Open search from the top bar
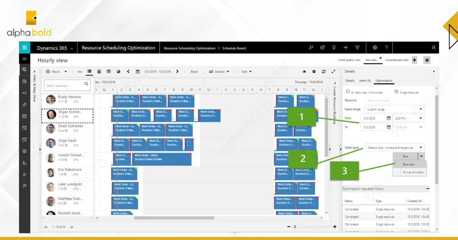This screenshot has width=458, height=240. (311, 48)
